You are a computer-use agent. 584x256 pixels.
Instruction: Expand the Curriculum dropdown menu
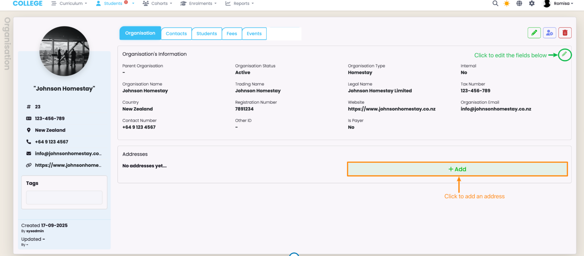pyautogui.click(x=69, y=4)
